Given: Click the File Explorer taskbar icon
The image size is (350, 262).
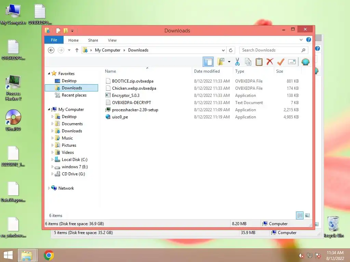Looking at the screenshot, I should pos(27,255).
